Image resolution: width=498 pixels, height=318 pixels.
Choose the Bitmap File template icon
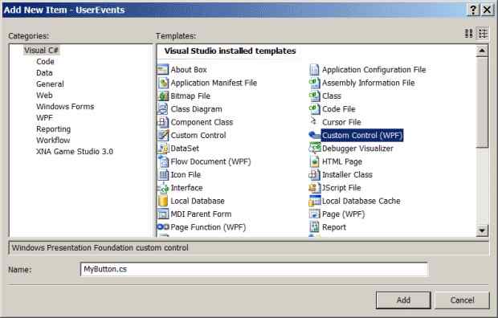[x=163, y=96]
